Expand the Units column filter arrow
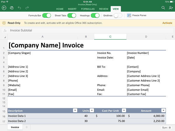The image size is (175, 131). pyautogui.click(x=92, y=111)
